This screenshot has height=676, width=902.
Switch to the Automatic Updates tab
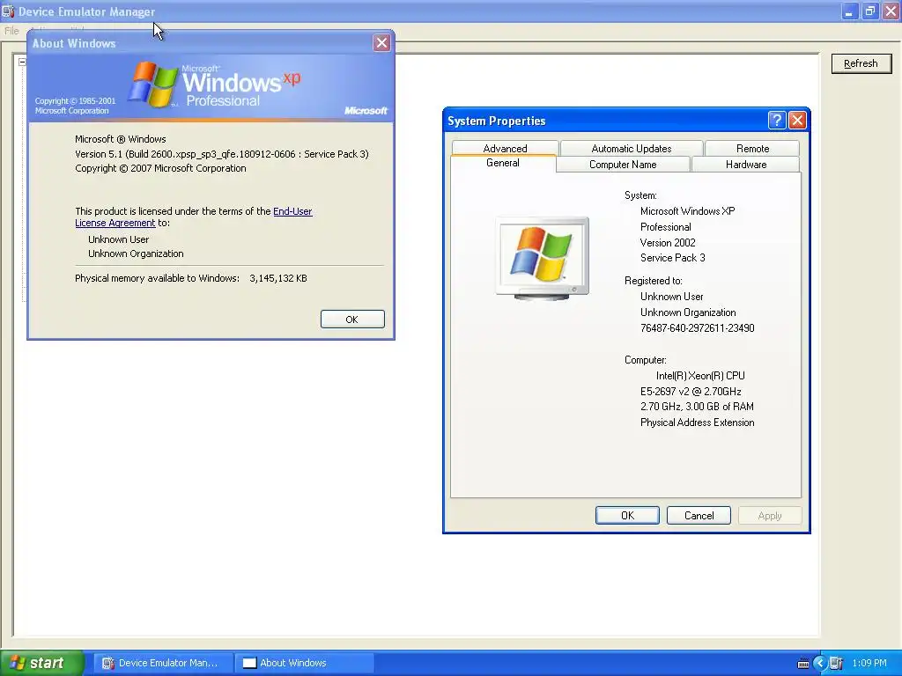[631, 148]
